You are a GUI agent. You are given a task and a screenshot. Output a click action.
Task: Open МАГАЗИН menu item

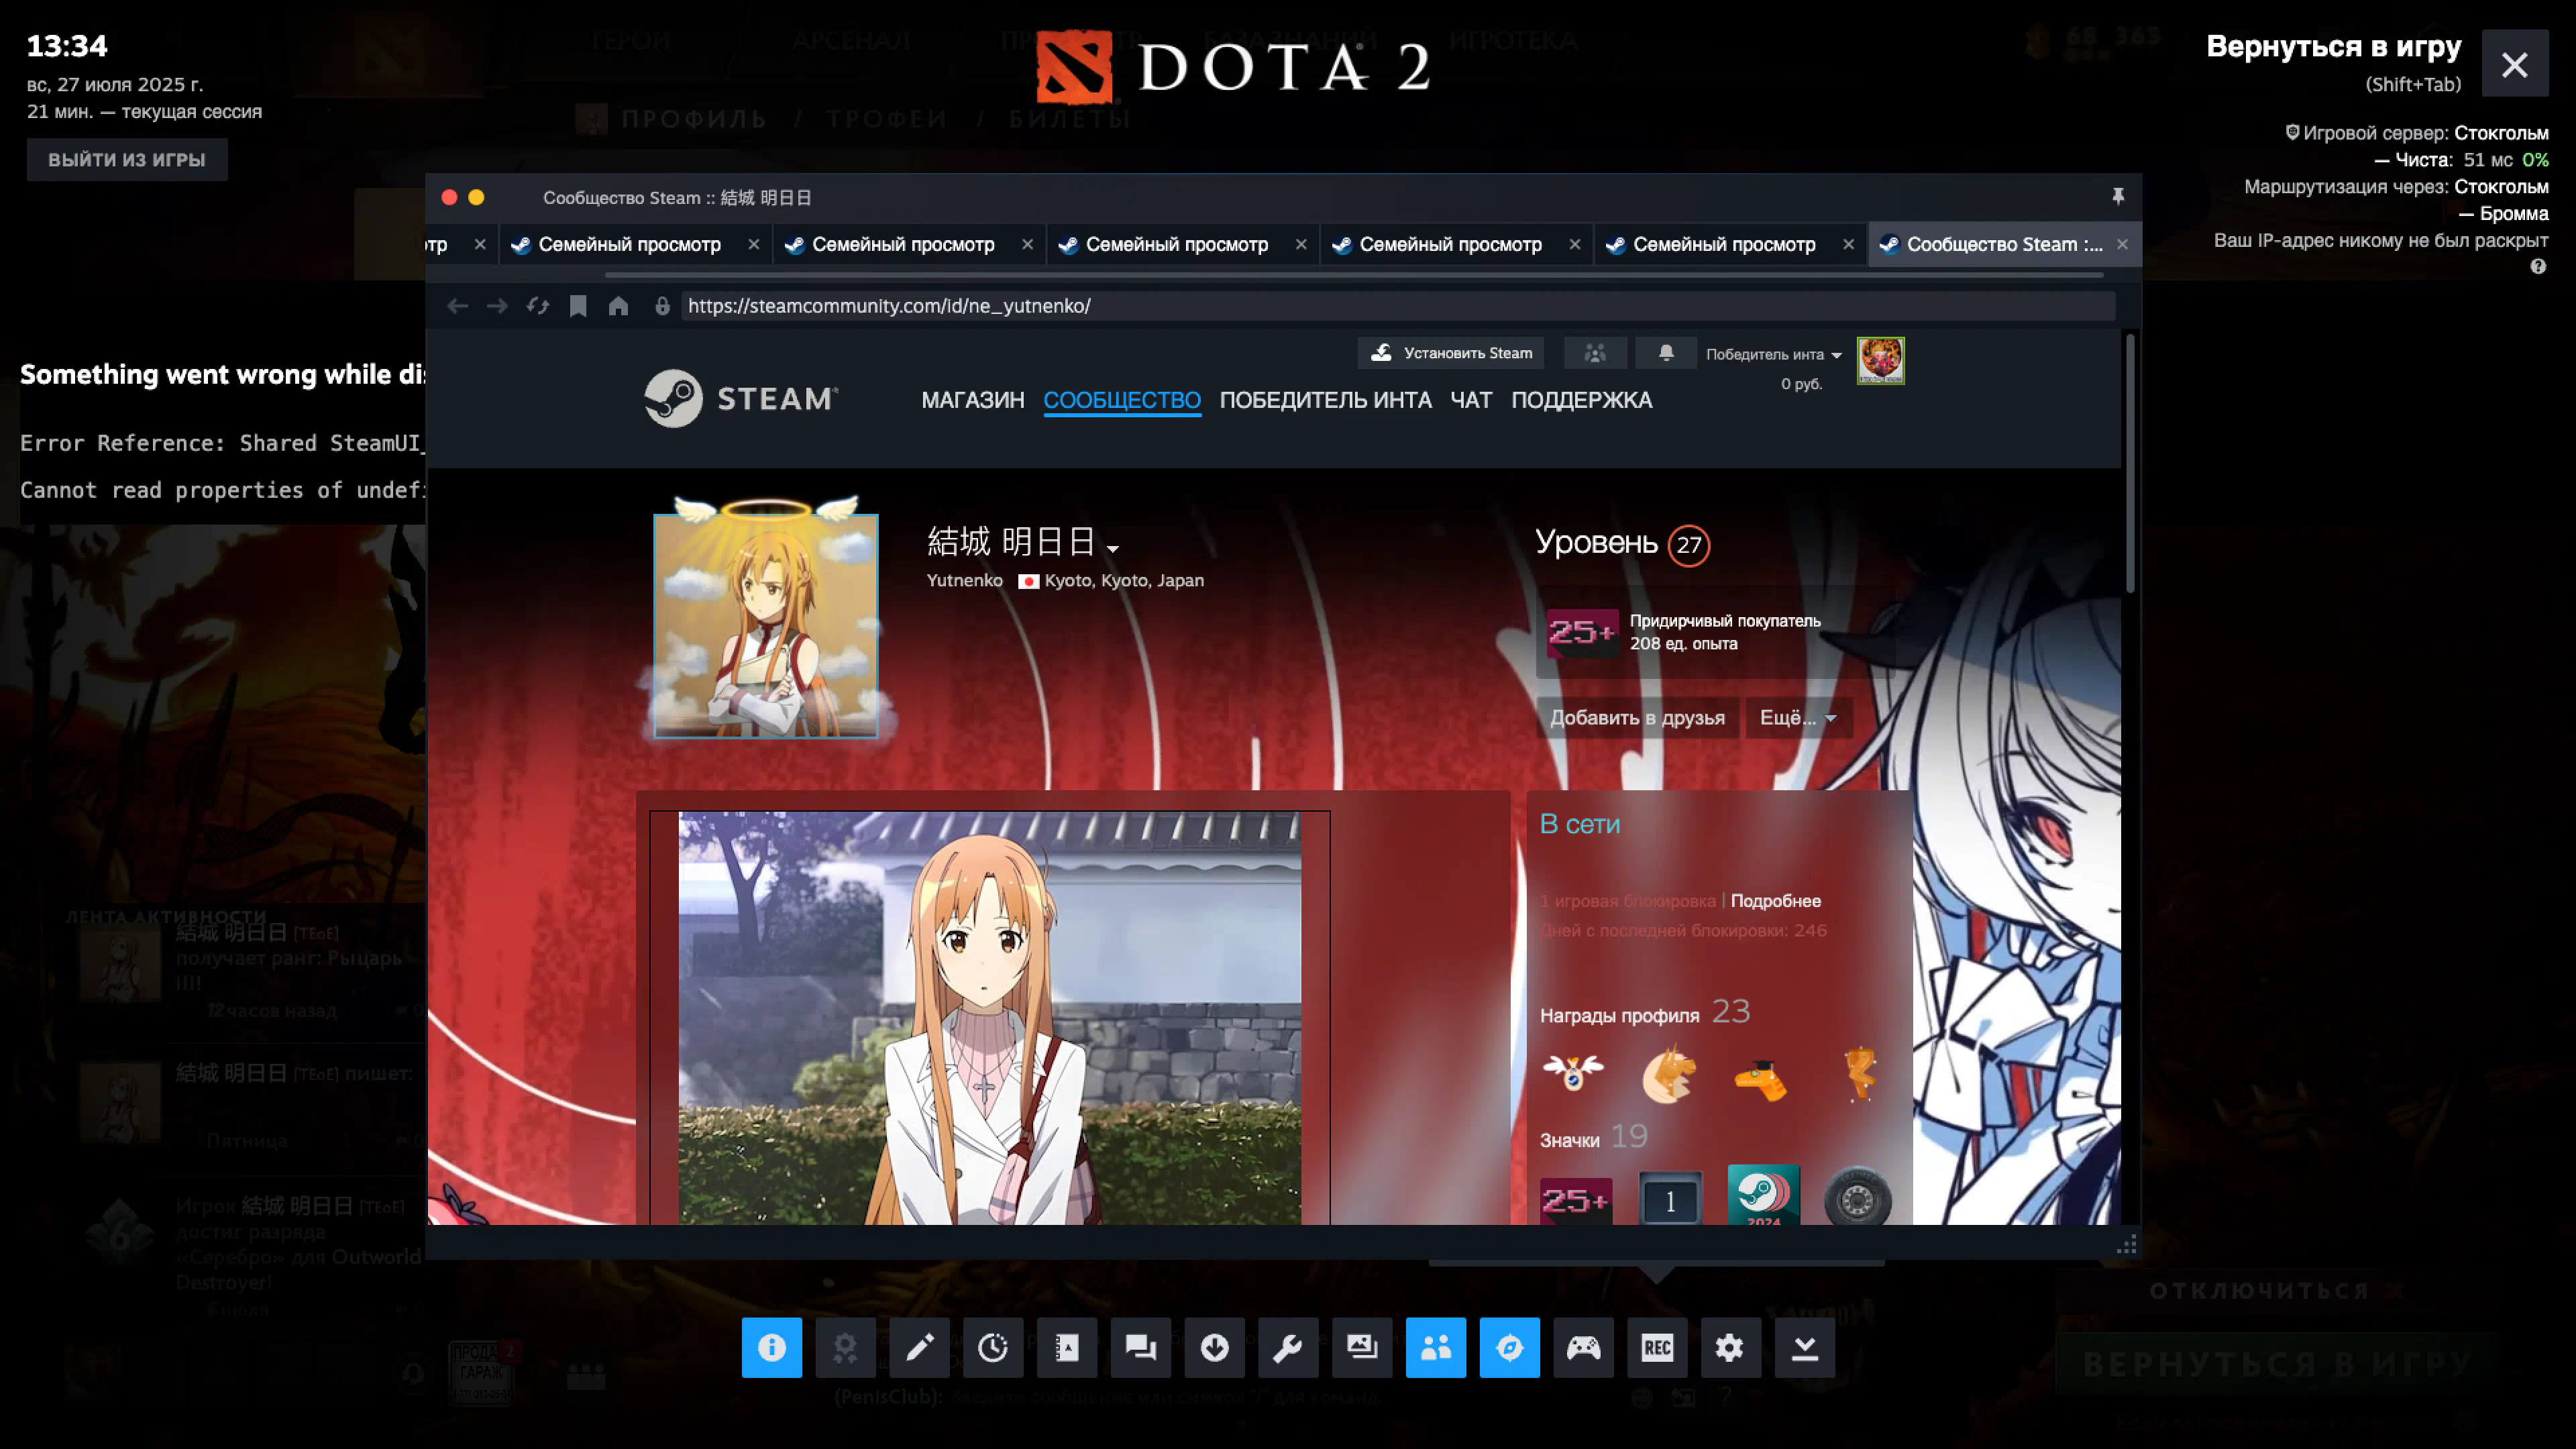pyautogui.click(x=972, y=400)
